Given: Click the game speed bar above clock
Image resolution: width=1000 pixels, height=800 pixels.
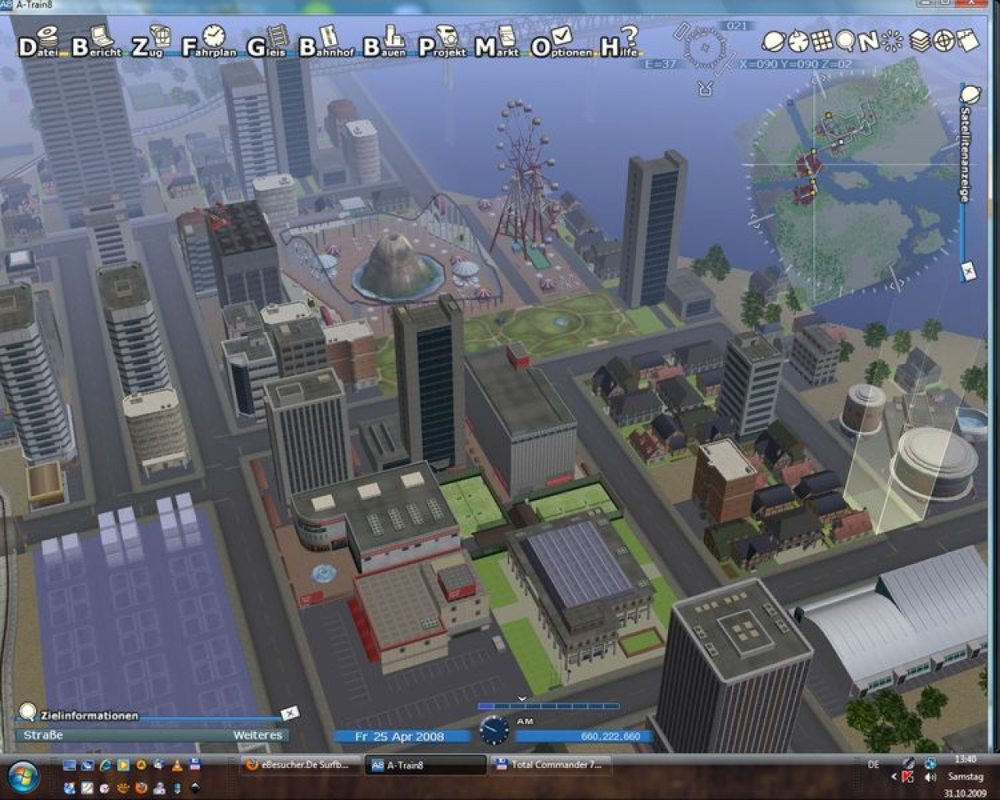Looking at the screenshot, I should tap(548, 706).
